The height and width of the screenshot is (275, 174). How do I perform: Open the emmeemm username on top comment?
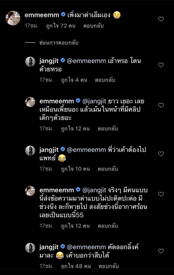pos(42,15)
